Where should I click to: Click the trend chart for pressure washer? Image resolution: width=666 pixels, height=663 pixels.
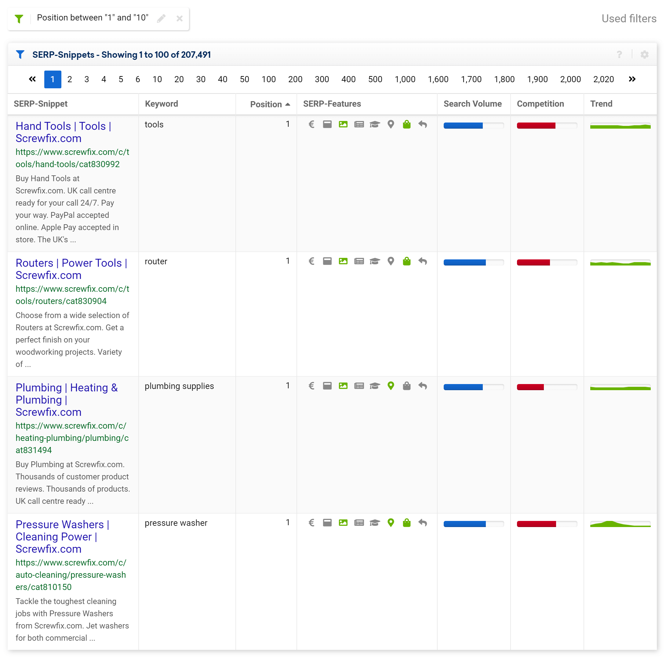point(620,524)
